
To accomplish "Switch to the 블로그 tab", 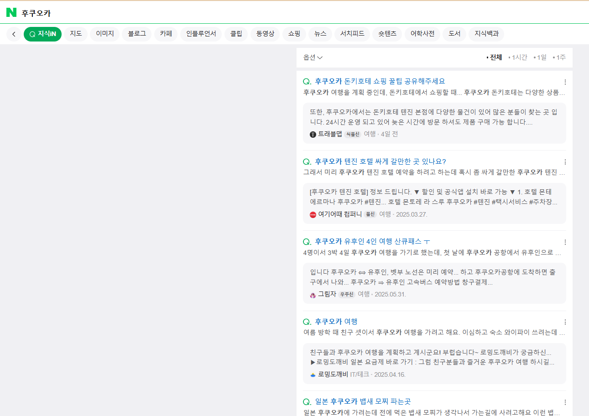I will [136, 34].
